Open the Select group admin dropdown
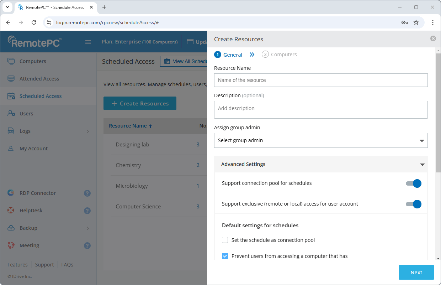 tap(320, 140)
